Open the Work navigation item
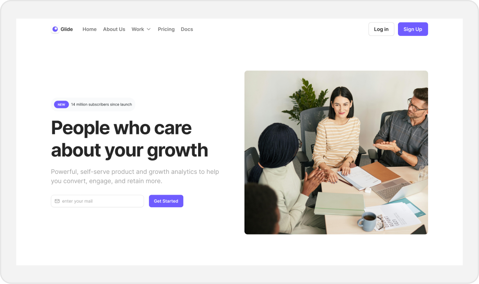Screen dimensions: 479x284 (x=138, y=29)
